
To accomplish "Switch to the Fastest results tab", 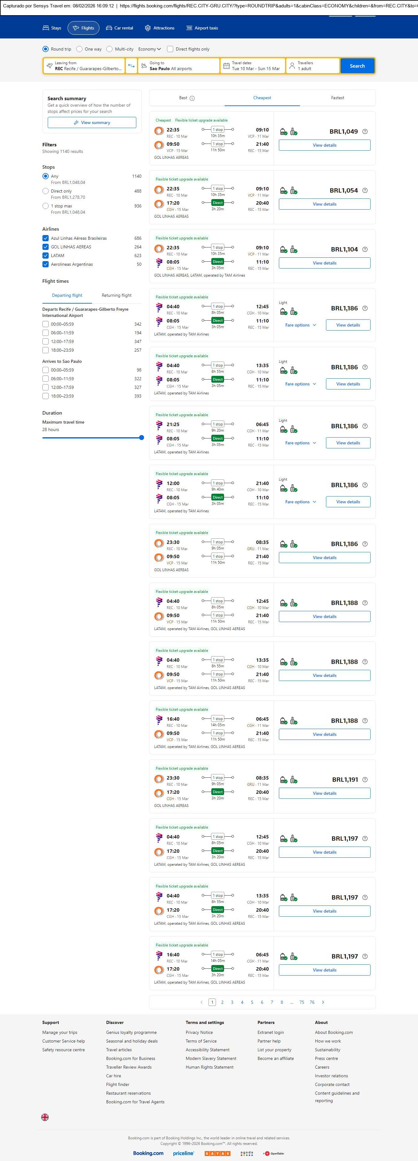I will click(337, 98).
